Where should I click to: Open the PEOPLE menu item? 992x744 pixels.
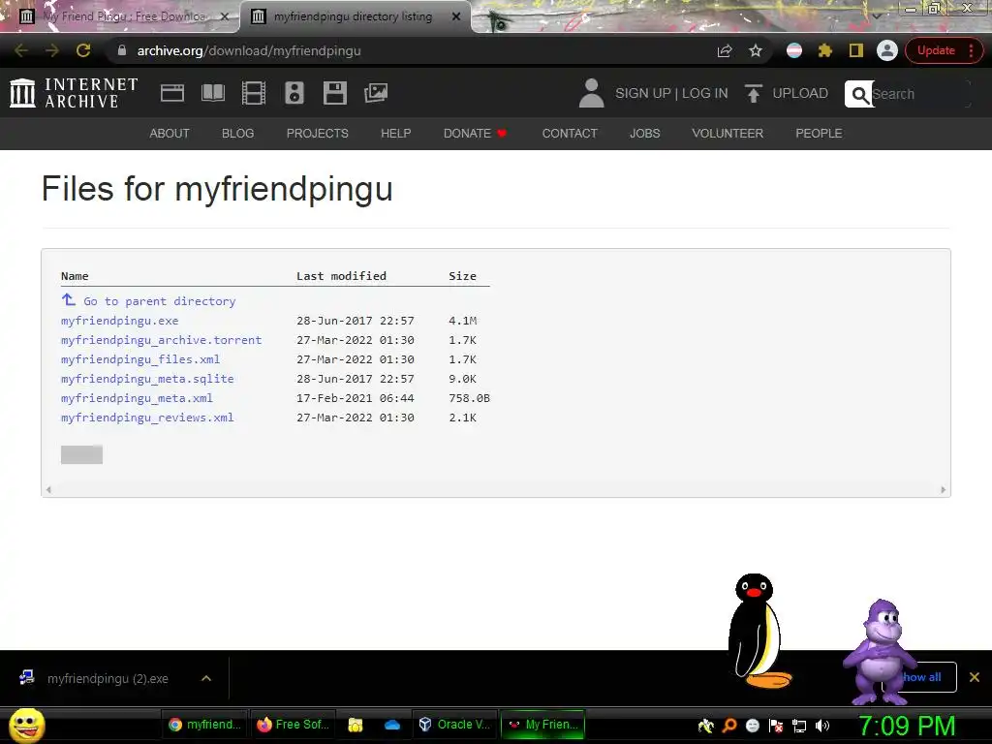819,134
